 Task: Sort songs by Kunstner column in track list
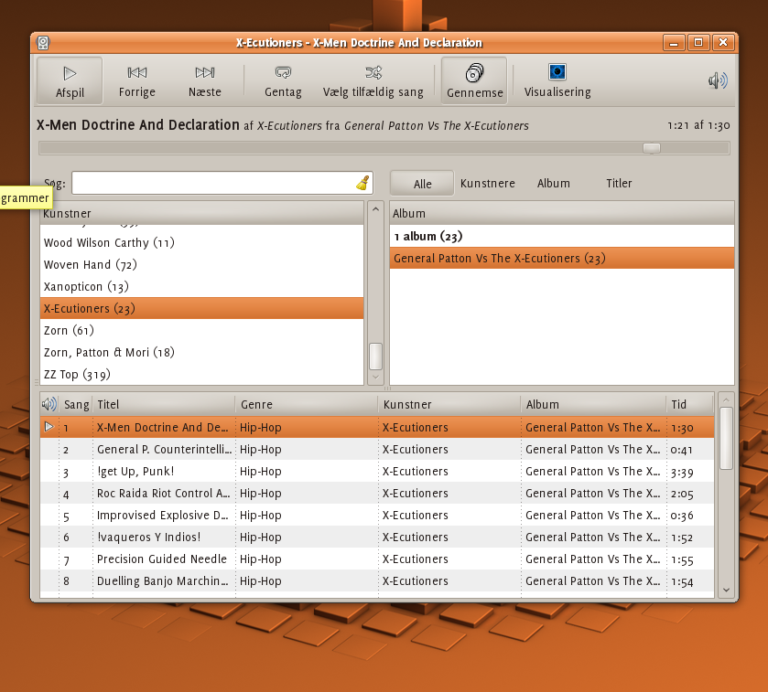pos(449,404)
